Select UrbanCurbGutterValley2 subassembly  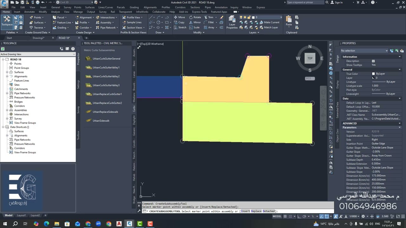[103, 76]
